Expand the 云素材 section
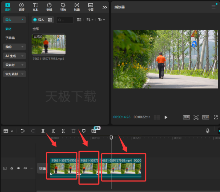 (14, 65)
